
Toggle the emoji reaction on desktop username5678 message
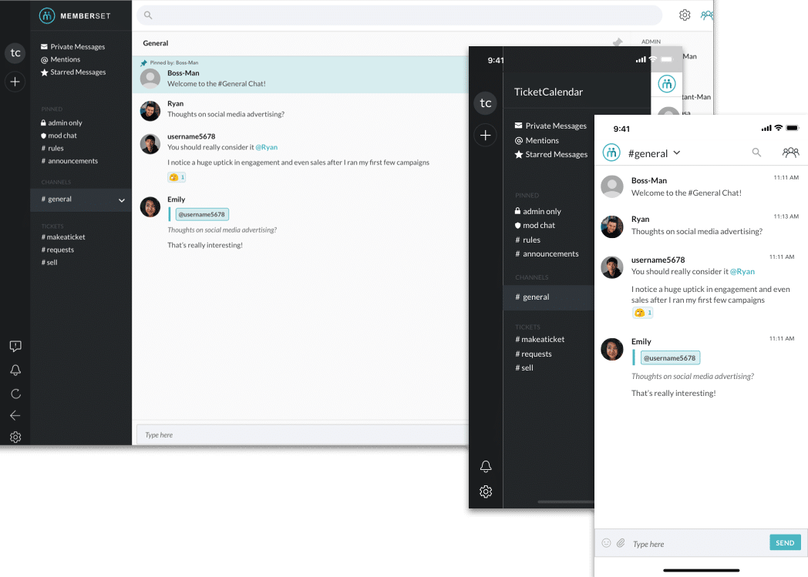pyautogui.click(x=177, y=177)
